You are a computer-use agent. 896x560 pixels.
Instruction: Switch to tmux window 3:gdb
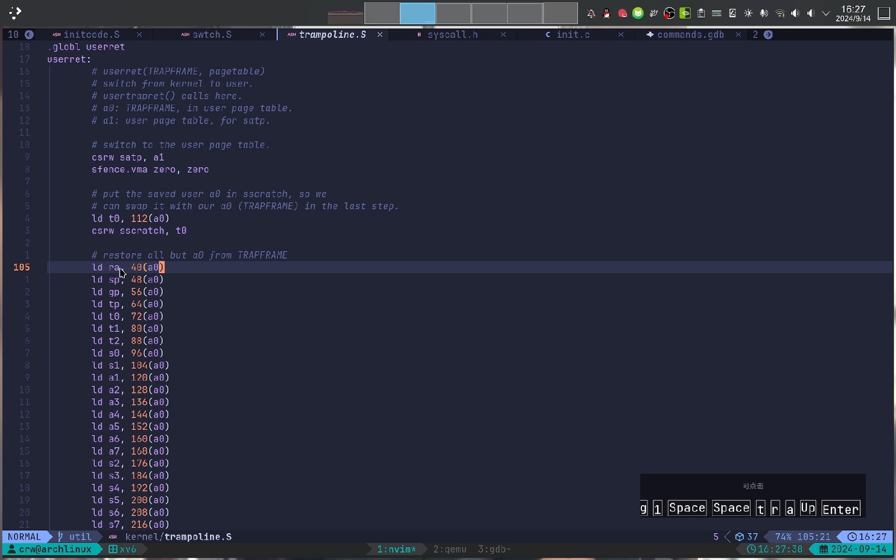pyautogui.click(x=495, y=549)
